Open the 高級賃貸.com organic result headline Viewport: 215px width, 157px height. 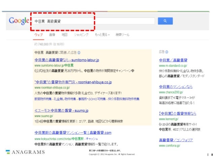tap(73, 132)
